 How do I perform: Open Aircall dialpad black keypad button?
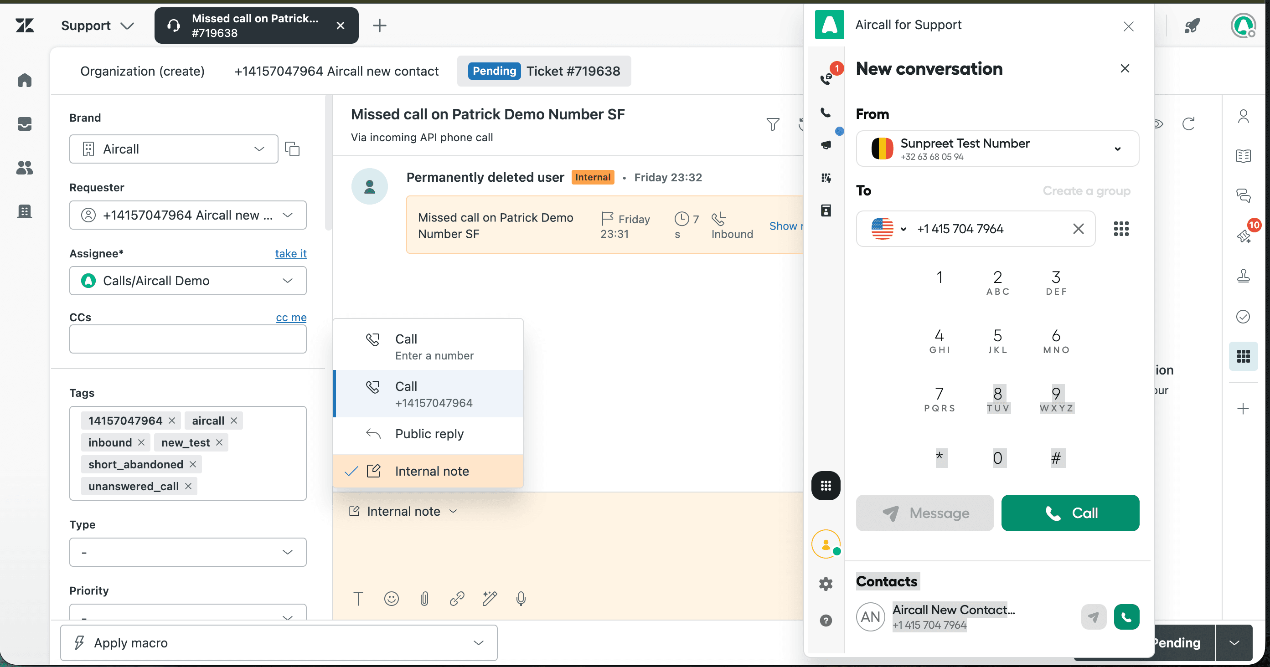point(826,485)
